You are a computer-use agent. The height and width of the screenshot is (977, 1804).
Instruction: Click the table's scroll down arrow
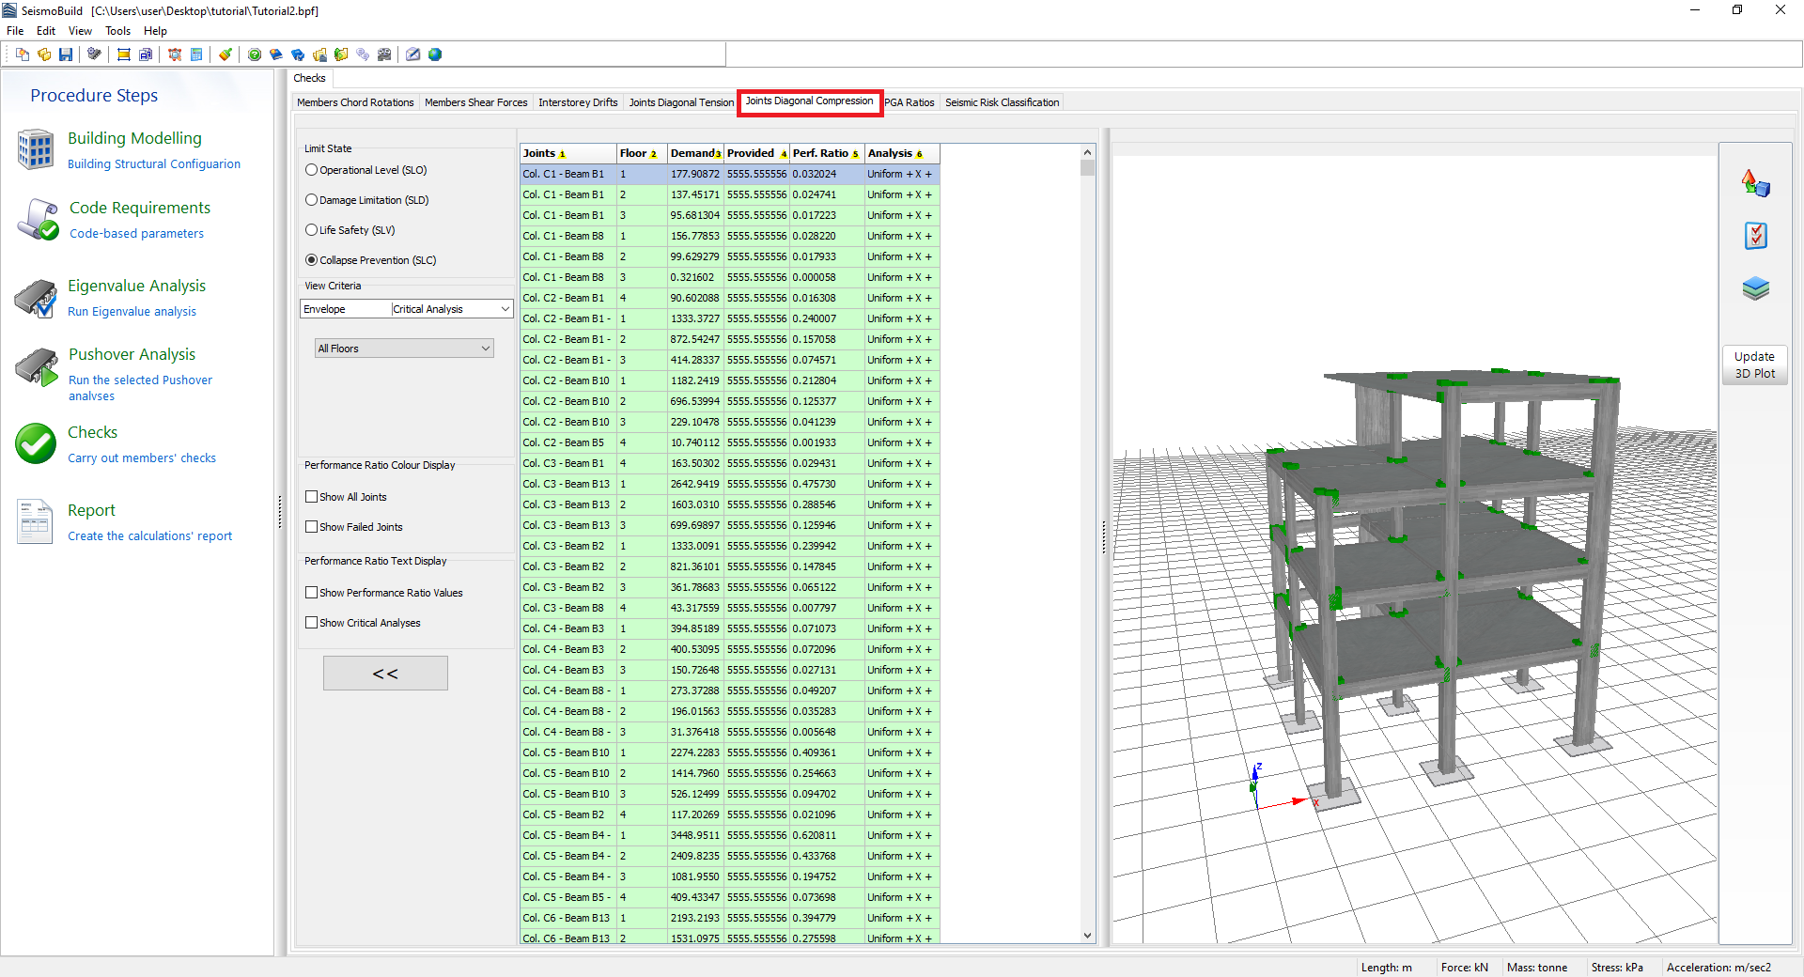point(1087,936)
